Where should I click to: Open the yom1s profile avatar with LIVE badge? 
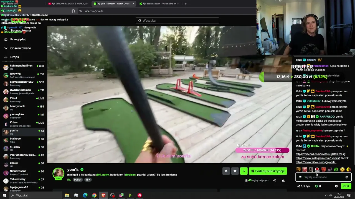[x=59, y=174]
